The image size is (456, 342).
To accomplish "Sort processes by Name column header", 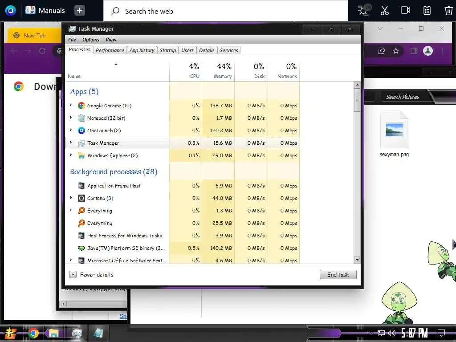I will coord(117,71).
